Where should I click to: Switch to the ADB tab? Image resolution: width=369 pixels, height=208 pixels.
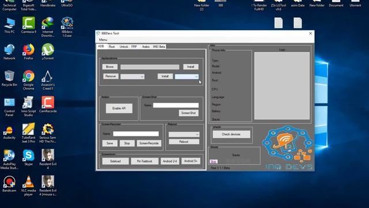pyautogui.click(x=101, y=46)
